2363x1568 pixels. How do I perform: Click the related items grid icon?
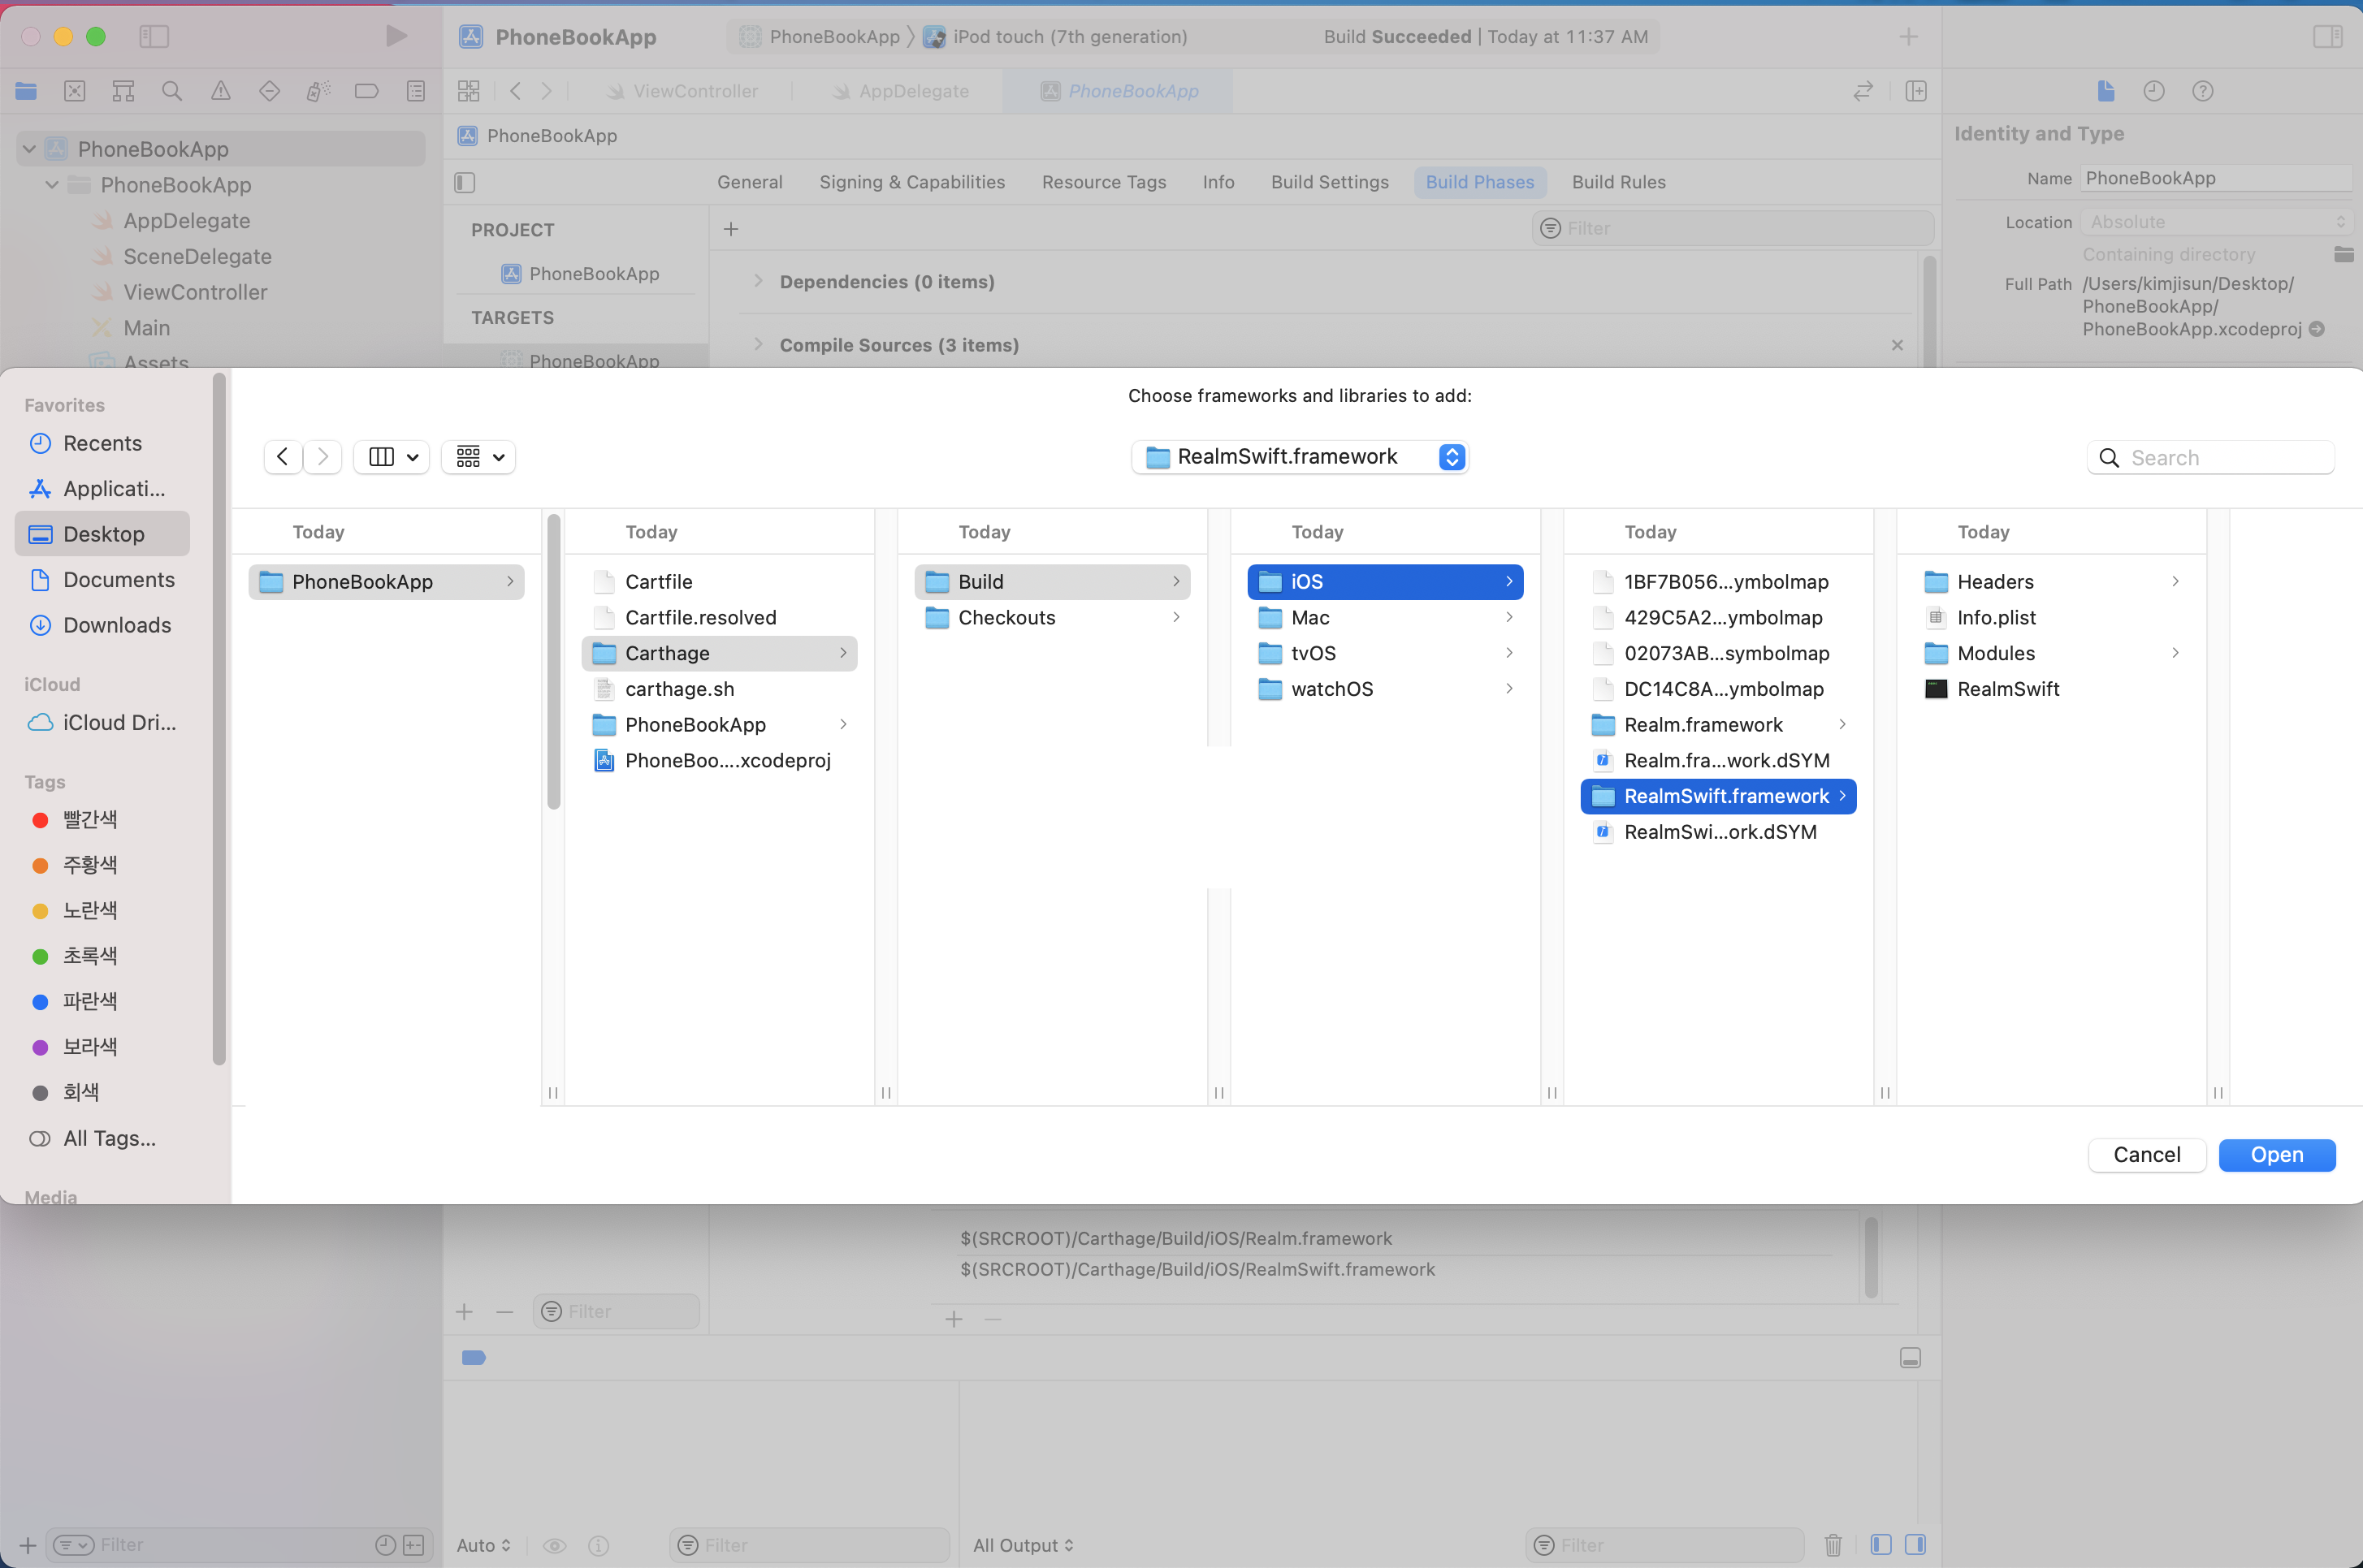[x=468, y=91]
